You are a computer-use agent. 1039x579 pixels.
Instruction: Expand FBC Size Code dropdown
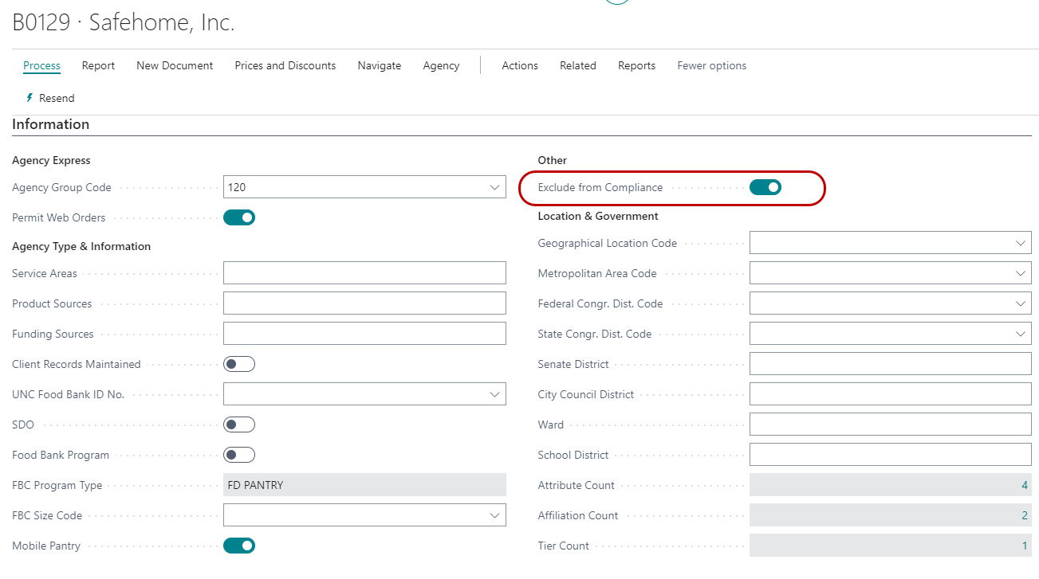494,515
